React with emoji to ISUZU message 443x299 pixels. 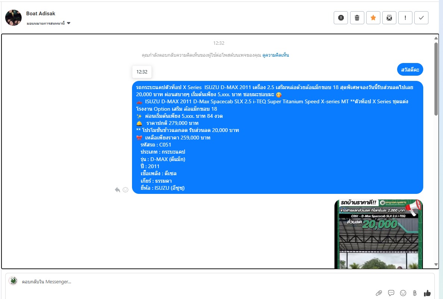(125, 190)
